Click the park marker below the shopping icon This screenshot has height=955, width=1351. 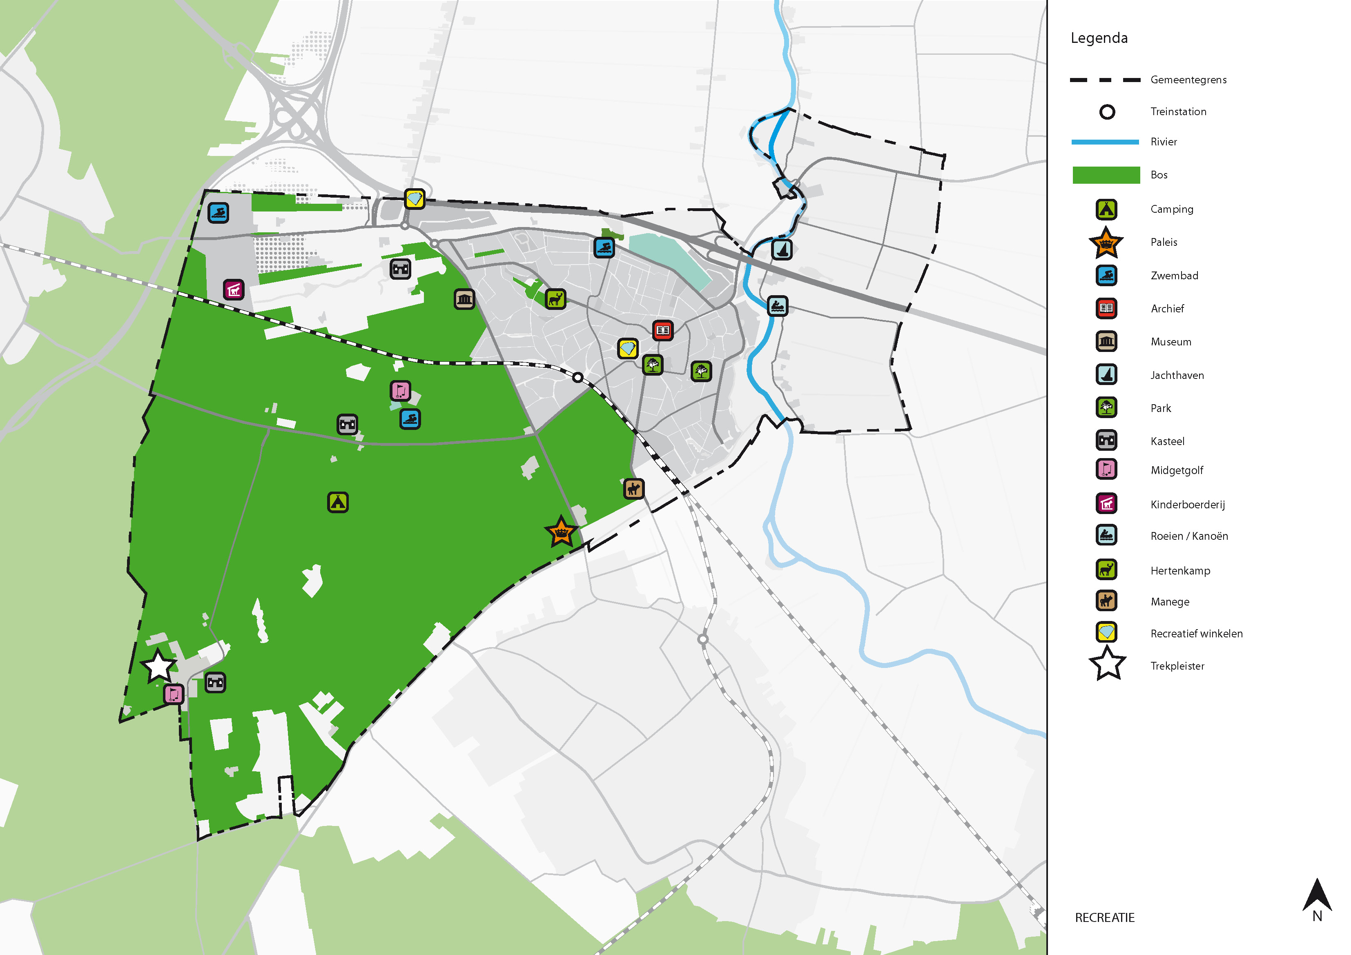point(653,365)
